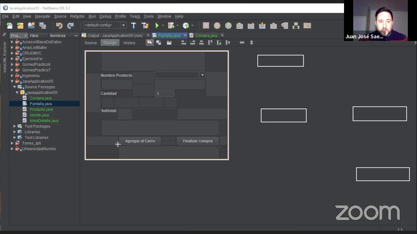Open the Refactor menu
Image resolution: width=417 pixels, height=234 pixels.
pos(77,16)
